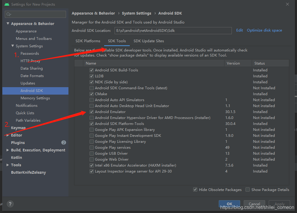Open Notifications settings

pos(26,105)
